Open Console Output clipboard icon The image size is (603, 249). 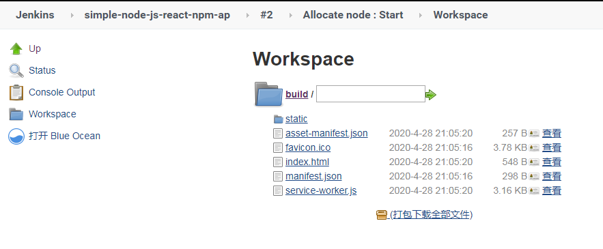coord(16,93)
